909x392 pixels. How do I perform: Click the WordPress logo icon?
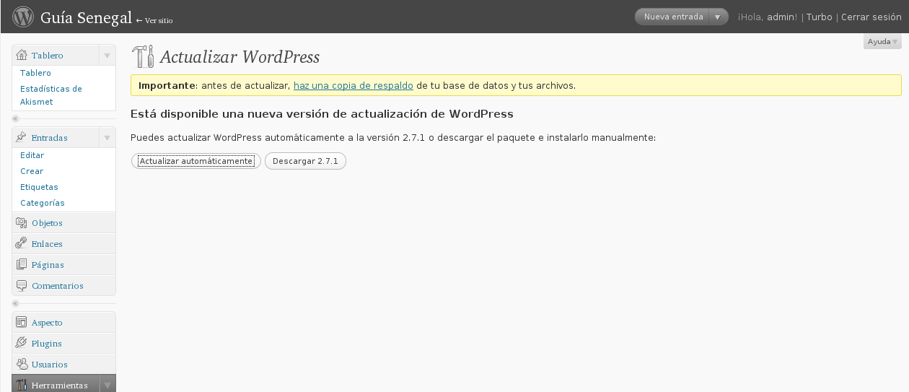[x=23, y=17]
